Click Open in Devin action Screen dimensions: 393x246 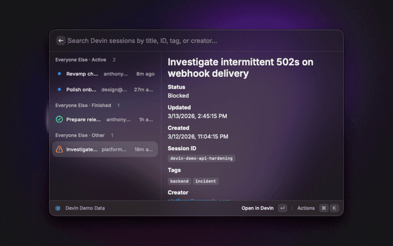coord(257,208)
